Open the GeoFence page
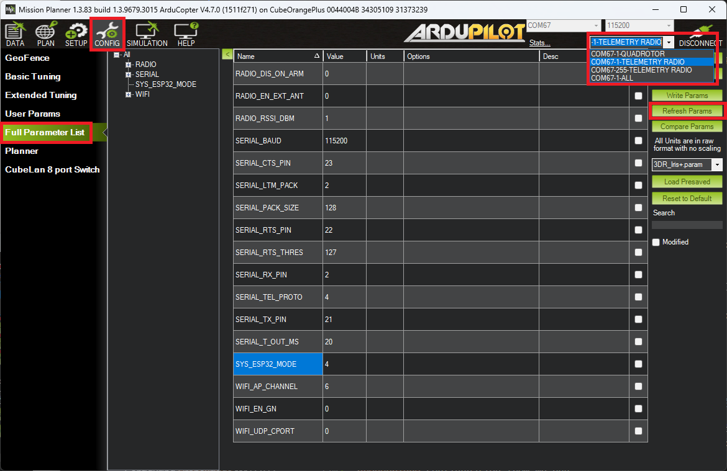This screenshot has width=727, height=471. pos(27,58)
